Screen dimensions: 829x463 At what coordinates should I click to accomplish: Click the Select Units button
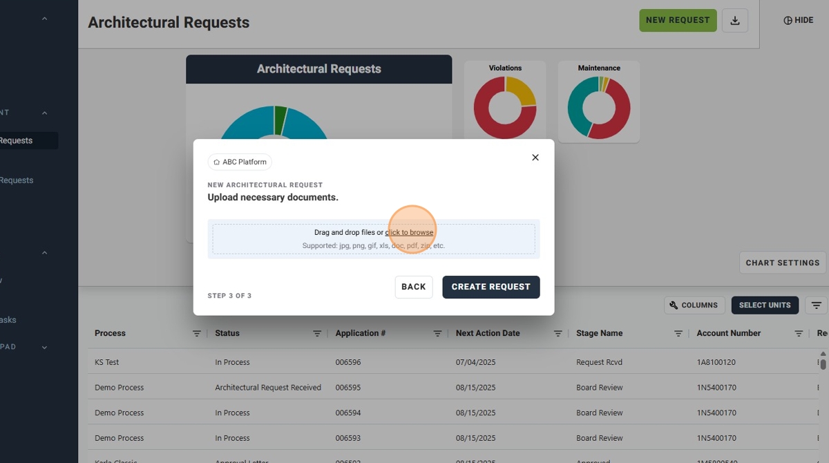click(765, 305)
